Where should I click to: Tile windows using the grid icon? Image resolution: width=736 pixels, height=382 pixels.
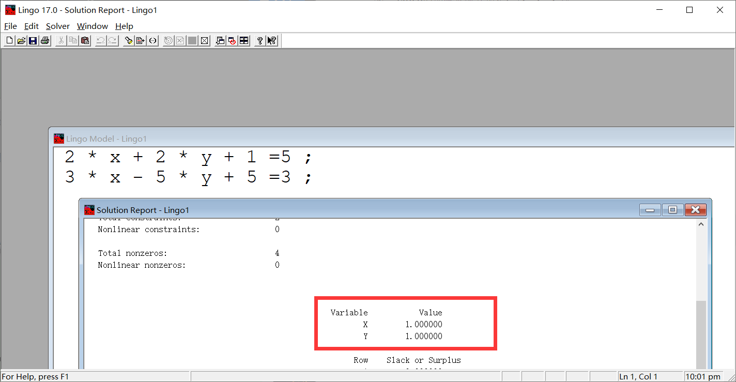(244, 41)
